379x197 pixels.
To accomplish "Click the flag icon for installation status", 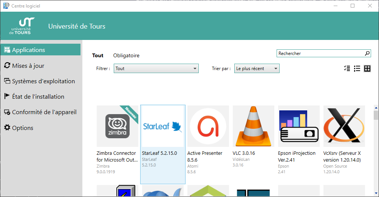I will pos(7,96).
